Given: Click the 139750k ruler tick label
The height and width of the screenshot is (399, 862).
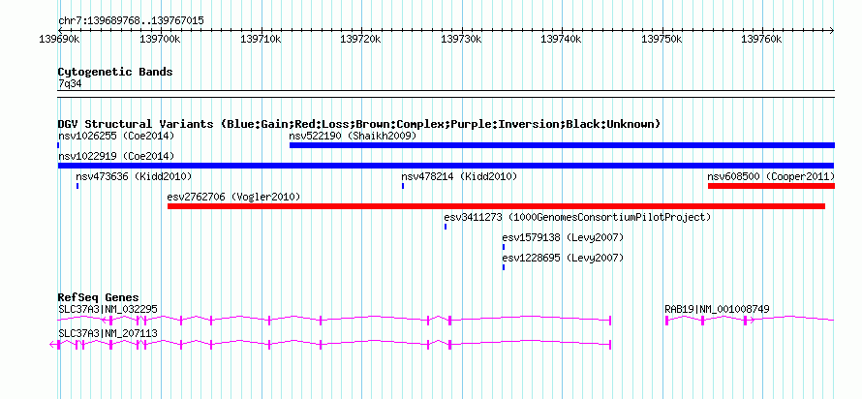Looking at the screenshot, I should click(662, 40).
